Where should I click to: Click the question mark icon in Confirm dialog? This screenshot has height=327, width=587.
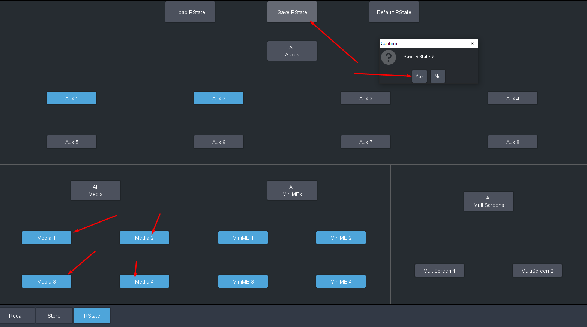point(389,57)
